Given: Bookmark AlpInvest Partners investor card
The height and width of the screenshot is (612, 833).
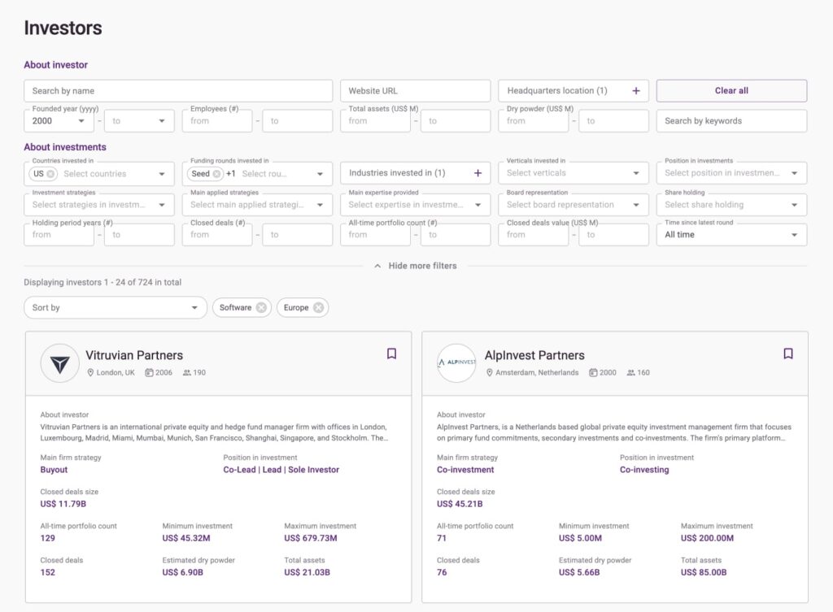Looking at the screenshot, I should tap(788, 354).
